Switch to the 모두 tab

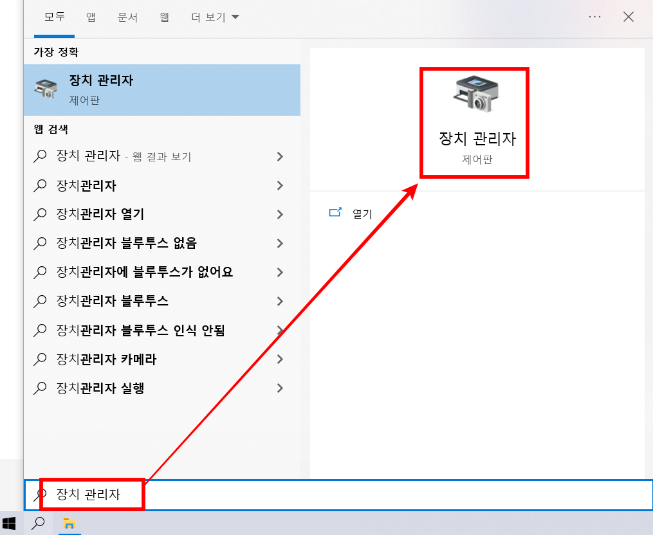pos(55,17)
